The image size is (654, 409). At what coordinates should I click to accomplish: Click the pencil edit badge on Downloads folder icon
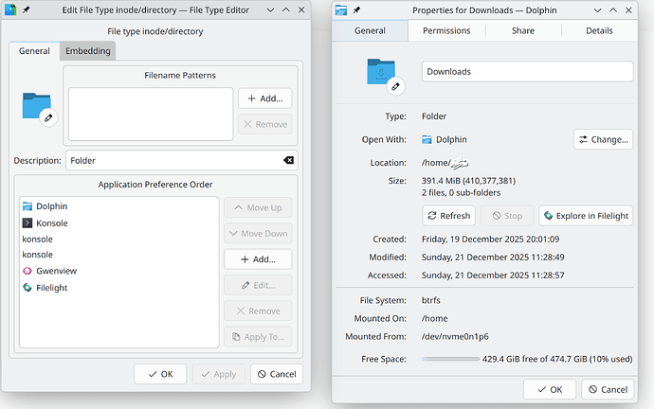[395, 86]
